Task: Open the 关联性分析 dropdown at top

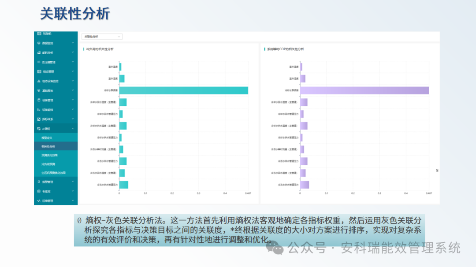Action: pos(102,37)
